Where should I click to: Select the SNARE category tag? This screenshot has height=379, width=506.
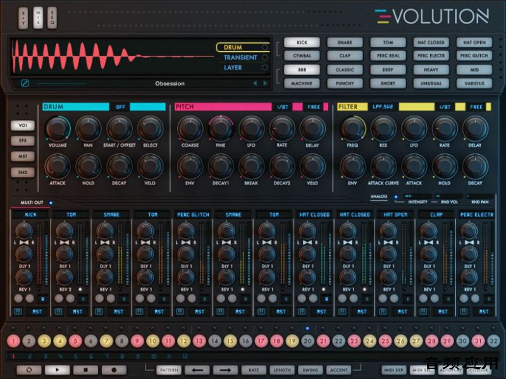(x=345, y=42)
